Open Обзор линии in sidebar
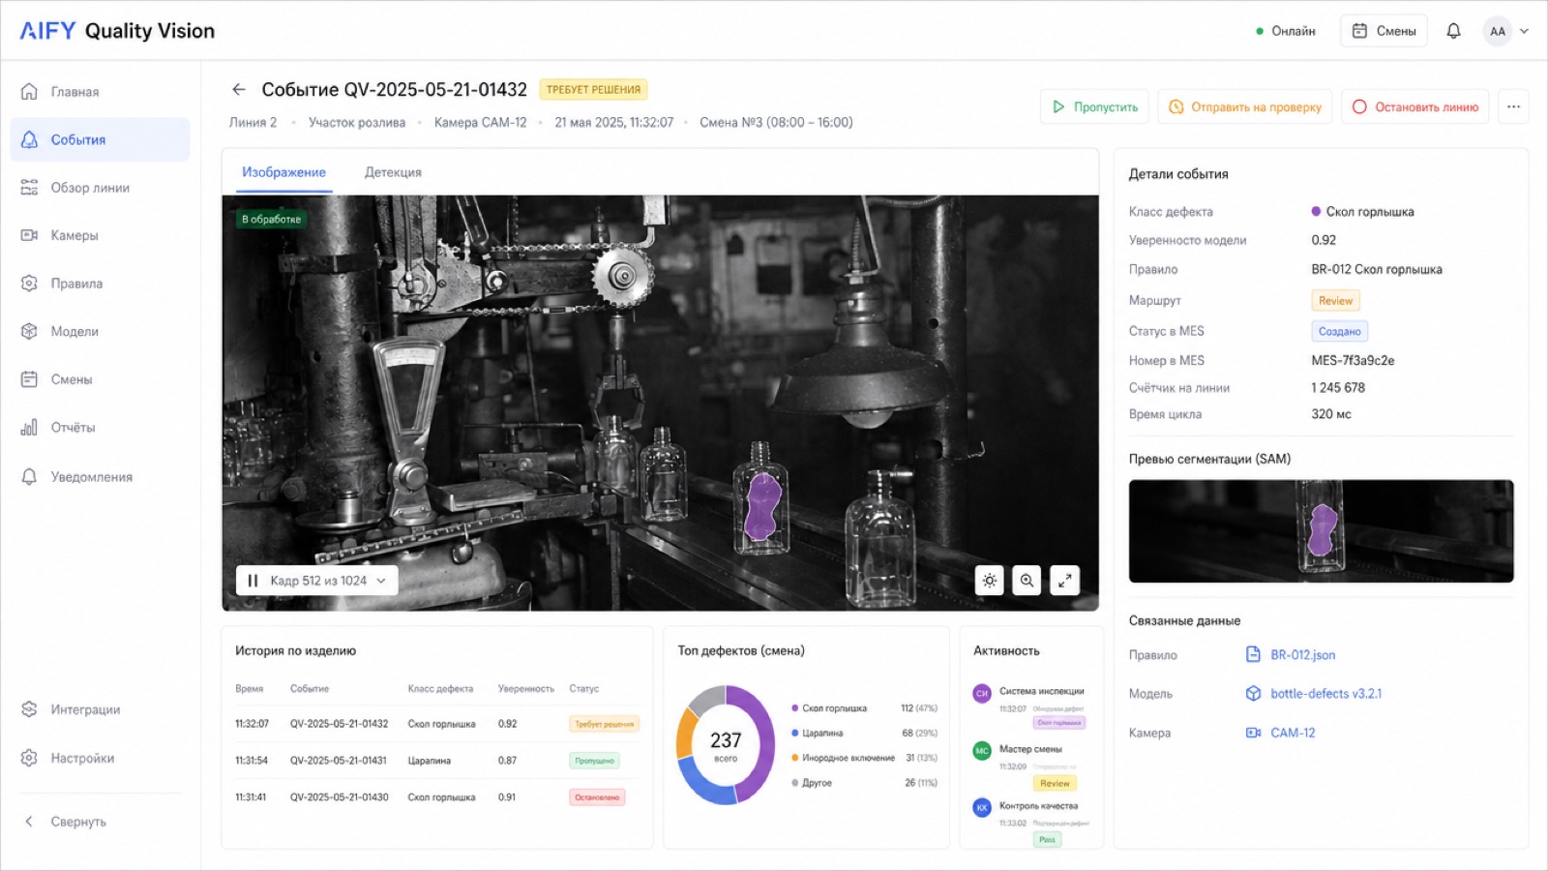Image resolution: width=1548 pixels, height=871 pixels. tap(100, 188)
